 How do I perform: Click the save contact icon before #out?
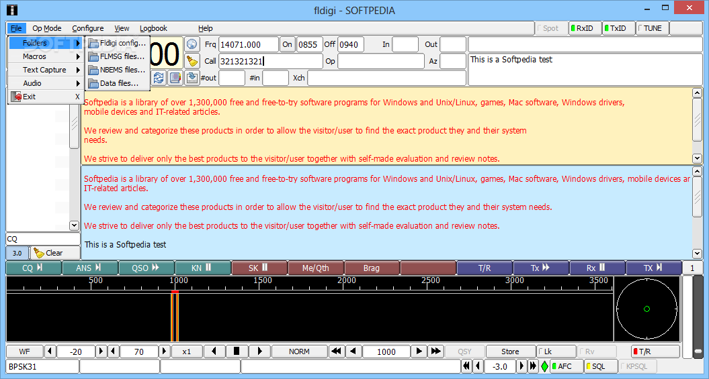click(192, 78)
